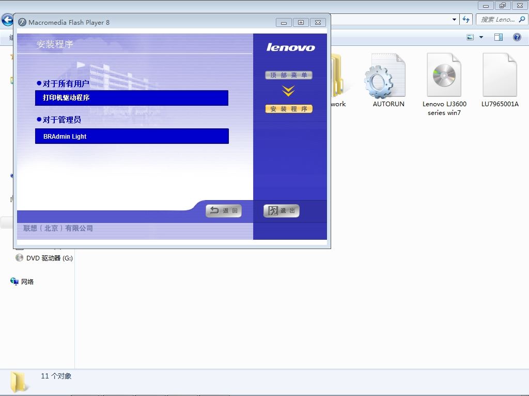Screen dimensions: 529x396
Task: Select DVD 驱动器 (G:) in navigation pane
Action: tap(44, 258)
